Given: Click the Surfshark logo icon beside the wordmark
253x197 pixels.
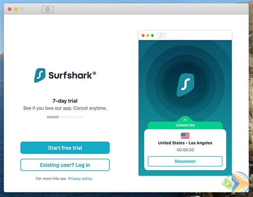Looking at the screenshot, I should pyautogui.click(x=40, y=76).
